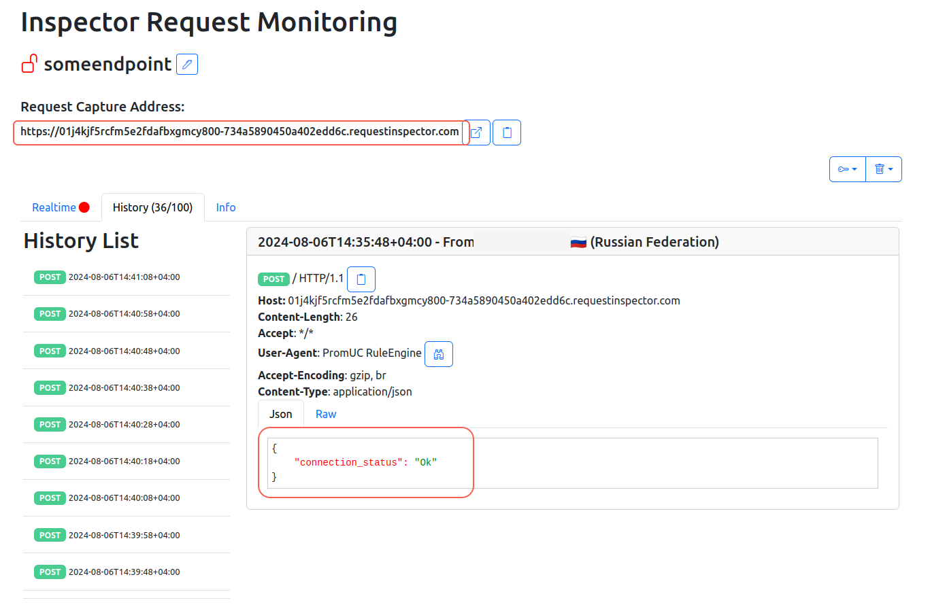The width and height of the screenshot is (930, 611).
Task: Expand the trash delete dropdown
Action: (x=883, y=169)
